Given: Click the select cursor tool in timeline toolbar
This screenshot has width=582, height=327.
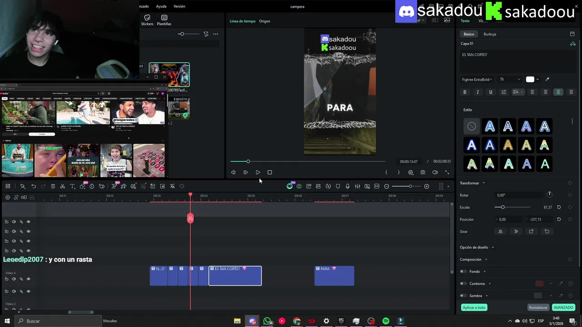Looking at the screenshot, I should click(x=22, y=186).
